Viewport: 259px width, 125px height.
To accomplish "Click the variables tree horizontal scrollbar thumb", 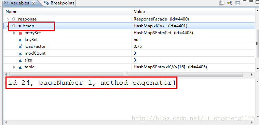I will tap(126, 75).
